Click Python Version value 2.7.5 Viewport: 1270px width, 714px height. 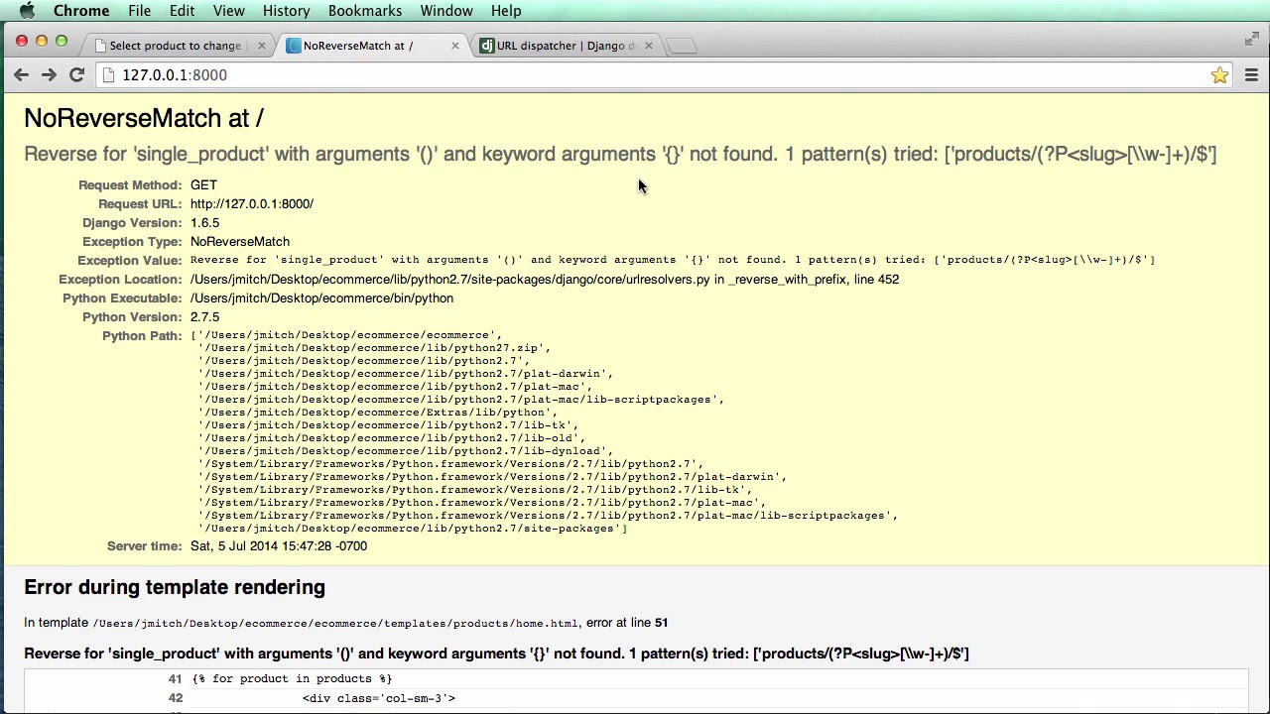pos(204,317)
